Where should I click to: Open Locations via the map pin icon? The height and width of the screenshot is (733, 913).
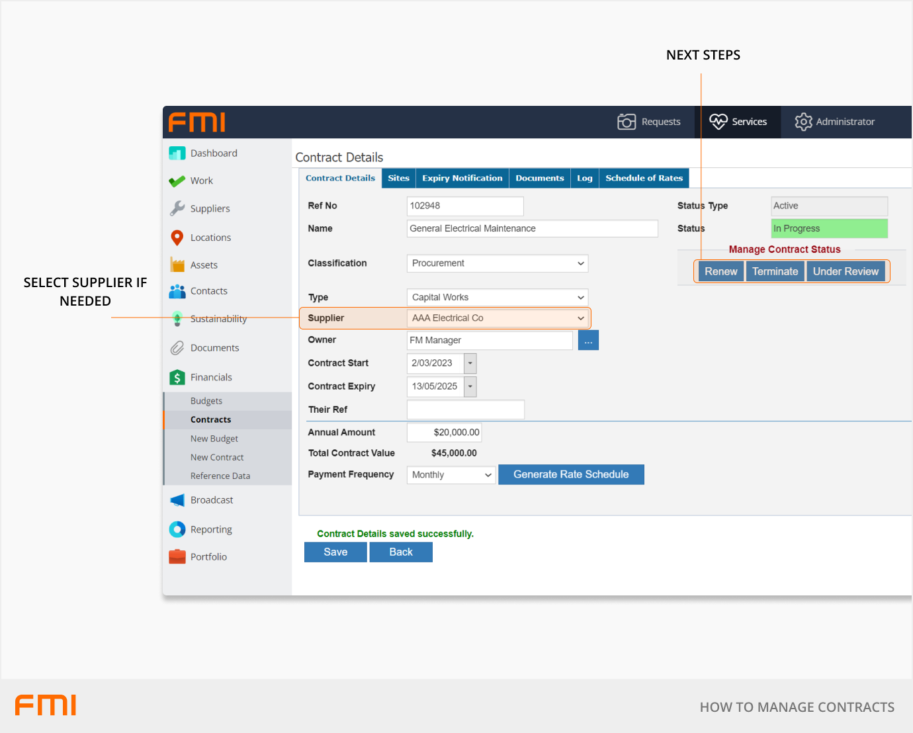(x=177, y=237)
